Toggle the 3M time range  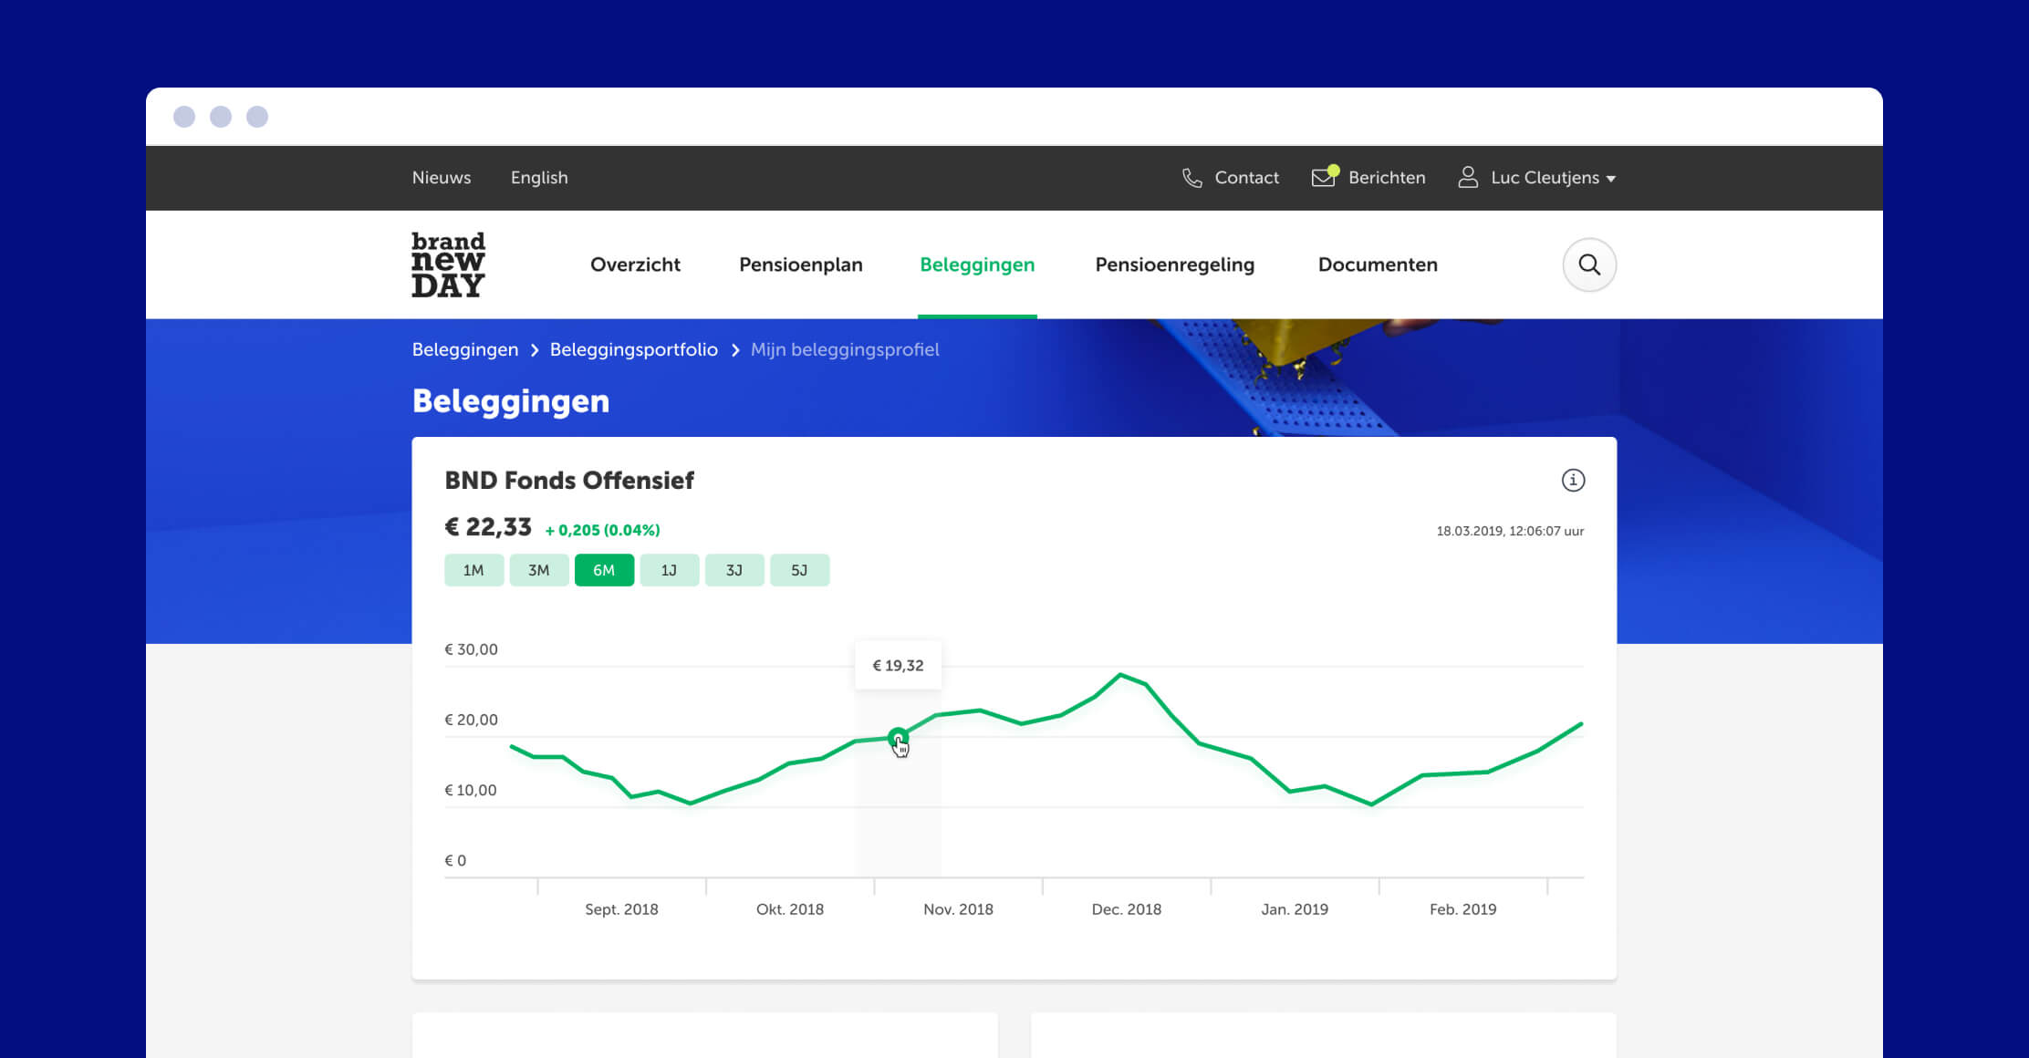[x=539, y=569]
